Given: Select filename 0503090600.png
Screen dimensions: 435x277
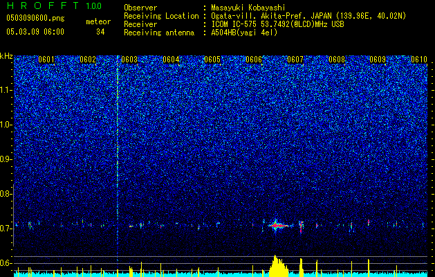Looking at the screenshot, I should [x=35, y=18].
